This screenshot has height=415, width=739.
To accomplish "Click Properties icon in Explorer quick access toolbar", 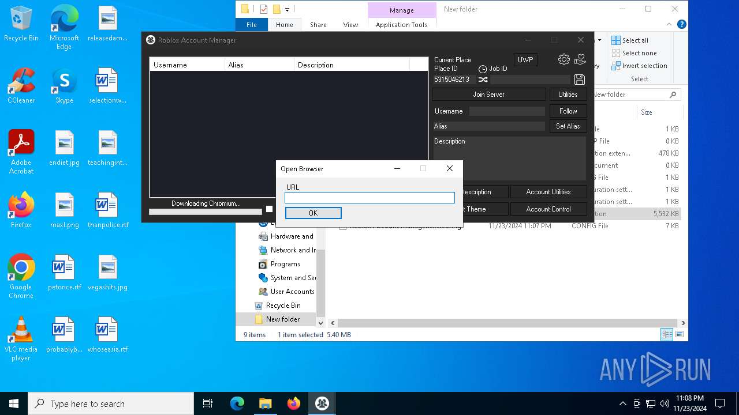I will click(263, 9).
